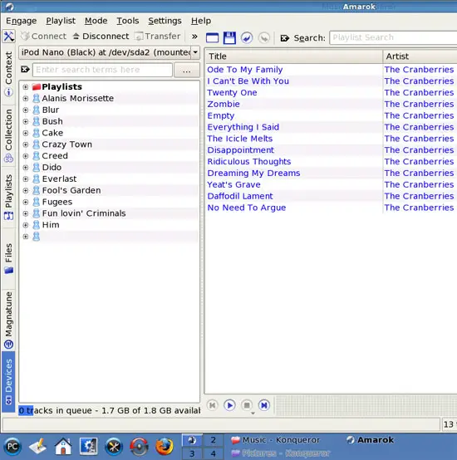Screen dimensions: 457x460
Task: Click the save playlist floppy disk icon
Action: coord(229,38)
